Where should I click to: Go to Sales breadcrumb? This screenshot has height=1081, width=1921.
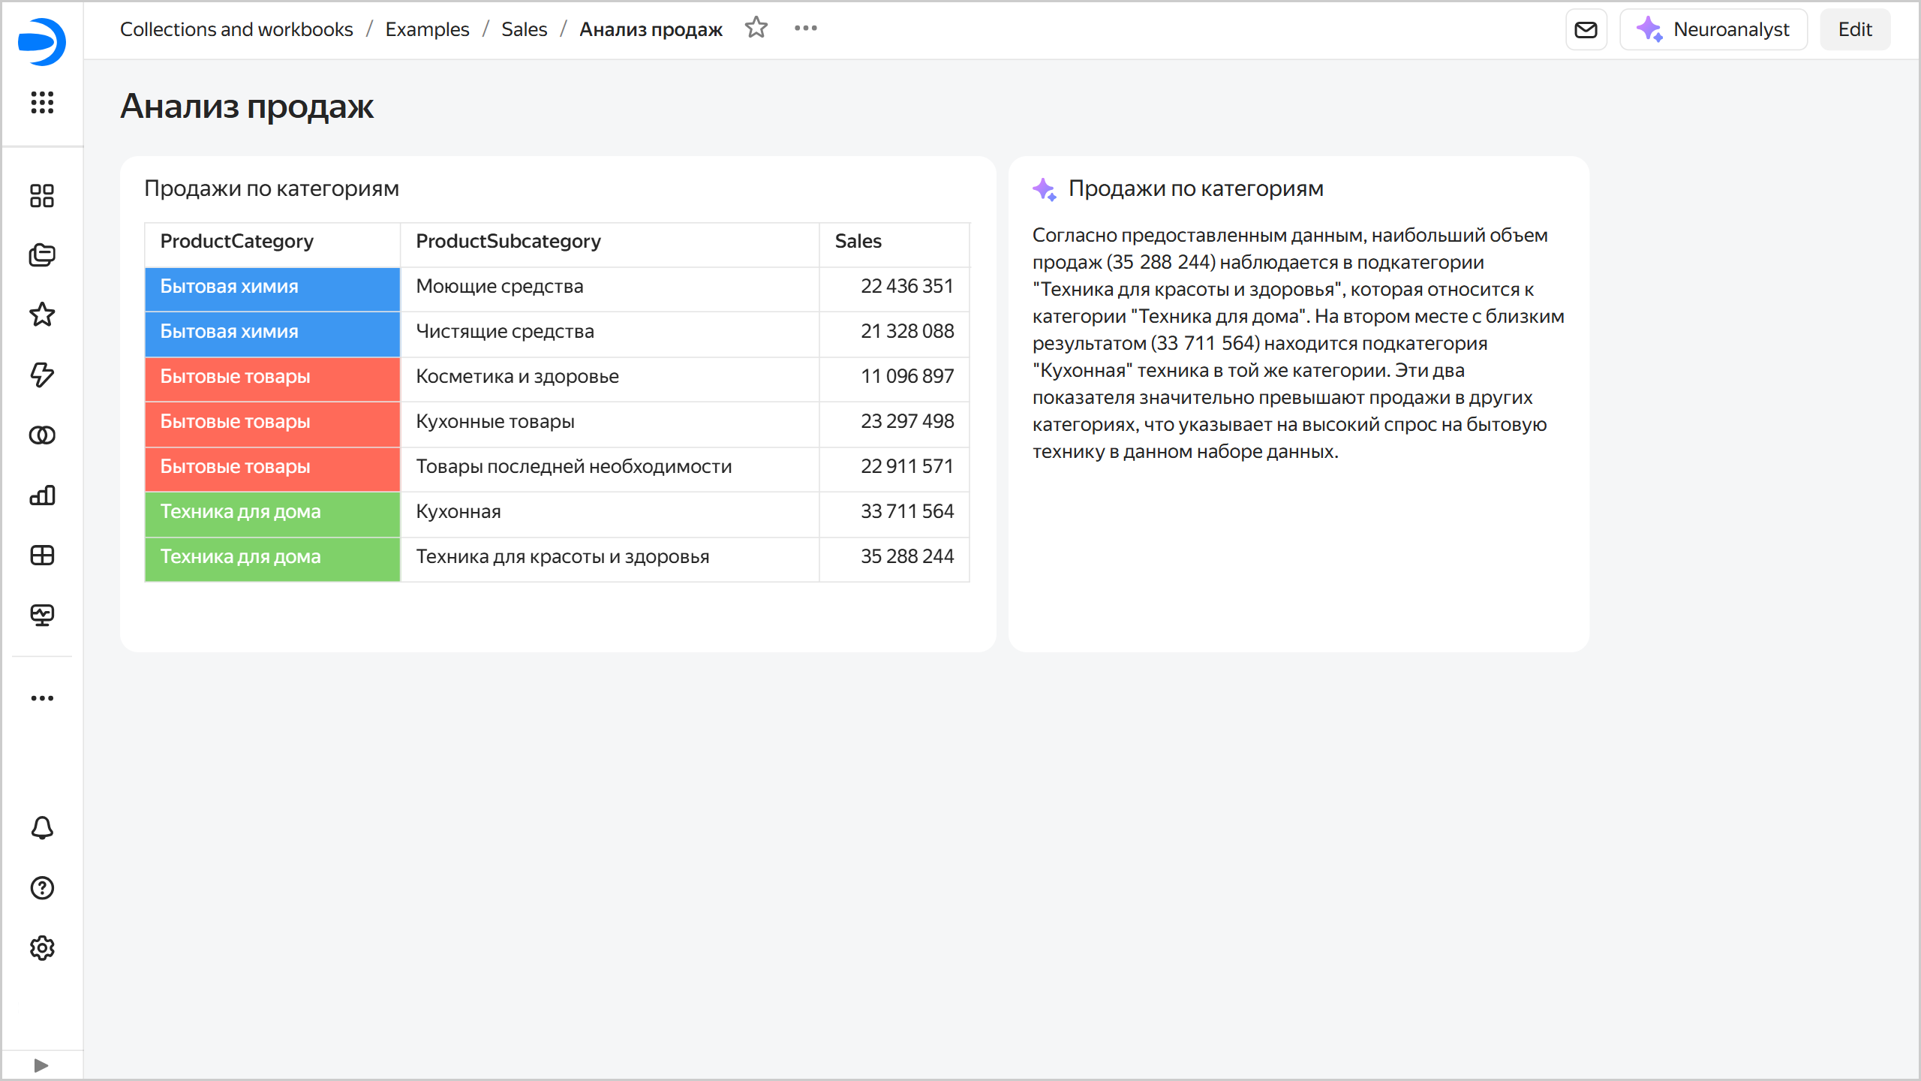525,29
